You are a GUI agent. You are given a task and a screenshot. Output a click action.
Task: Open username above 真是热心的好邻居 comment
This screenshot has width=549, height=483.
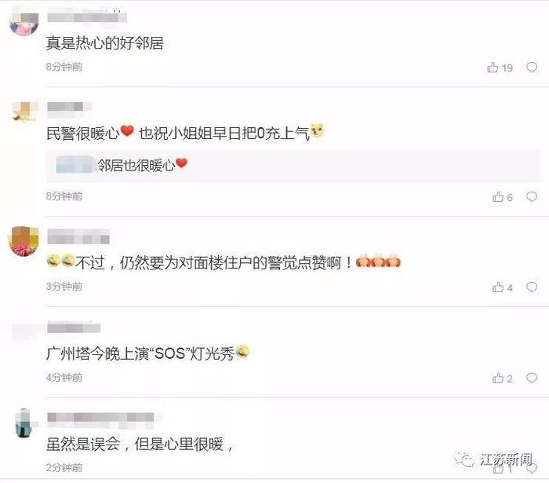coord(87,16)
